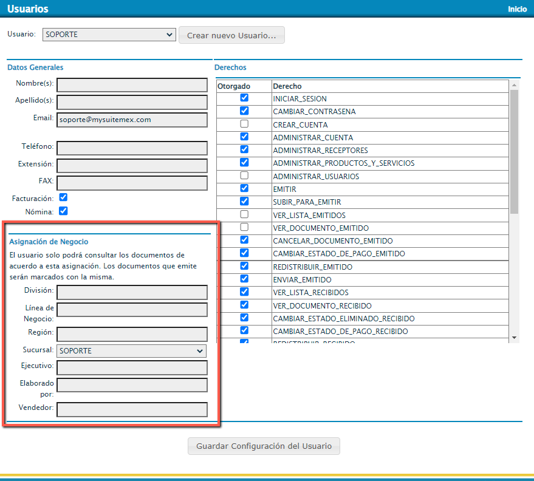534x481 pixels.
Task: Uncheck CAMBIAR_ESTADO_ELIMINADO_RECIBIDO right
Action: coord(244,317)
